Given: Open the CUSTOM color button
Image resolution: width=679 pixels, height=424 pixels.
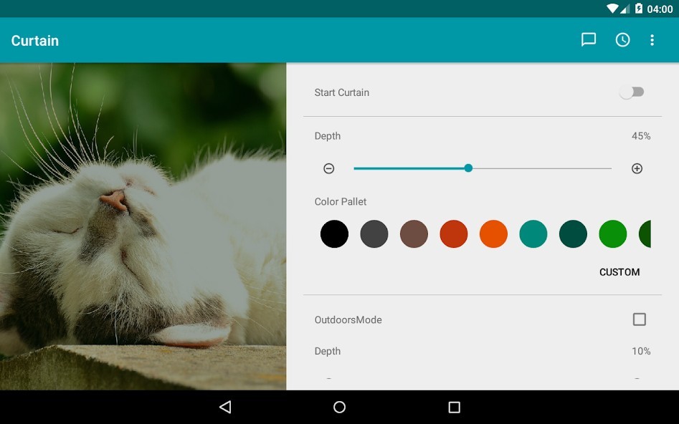Looking at the screenshot, I should pos(619,272).
